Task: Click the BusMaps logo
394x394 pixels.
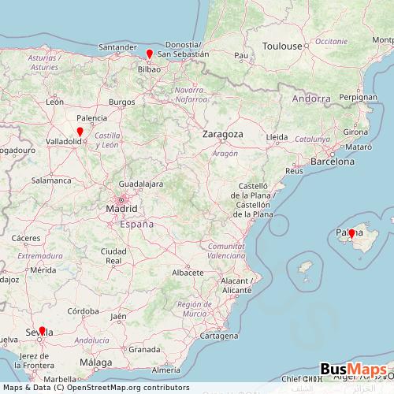Action: 354,370
